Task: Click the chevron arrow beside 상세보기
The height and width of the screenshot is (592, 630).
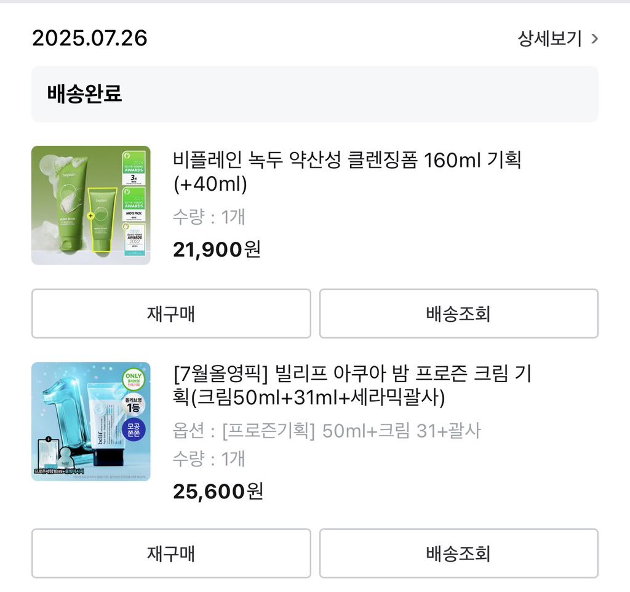Action: click(x=594, y=39)
